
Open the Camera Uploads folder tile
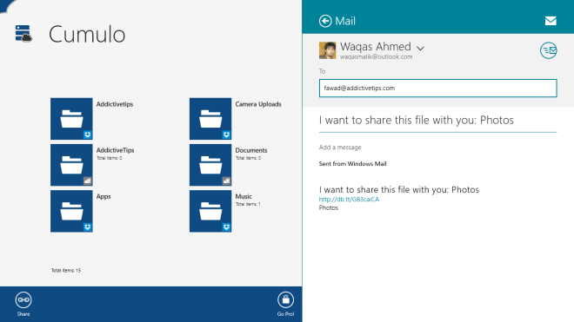[x=210, y=119]
